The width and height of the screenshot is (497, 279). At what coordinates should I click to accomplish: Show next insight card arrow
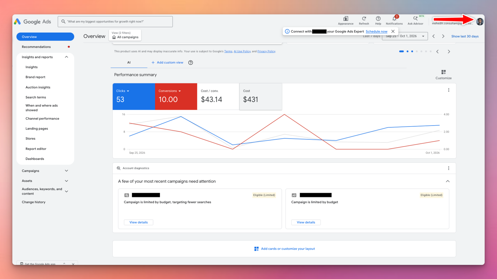coord(449,51)
